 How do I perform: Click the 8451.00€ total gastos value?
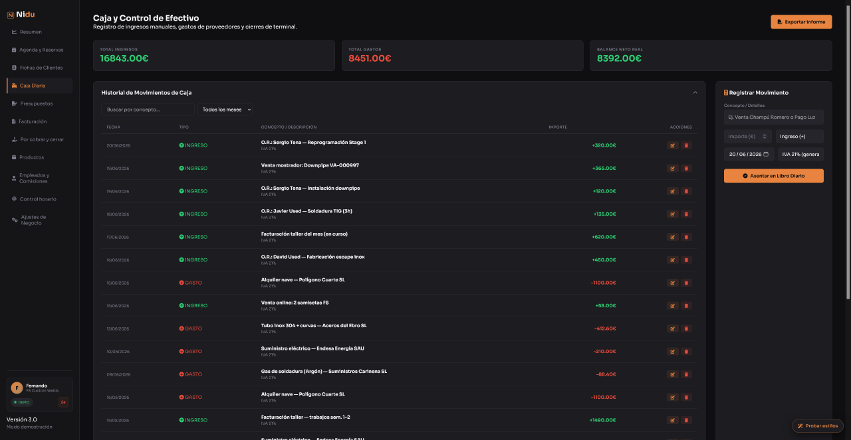(x=370, y=58)
